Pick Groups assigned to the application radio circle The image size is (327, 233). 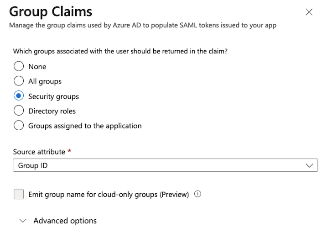(x=19, y=126)
